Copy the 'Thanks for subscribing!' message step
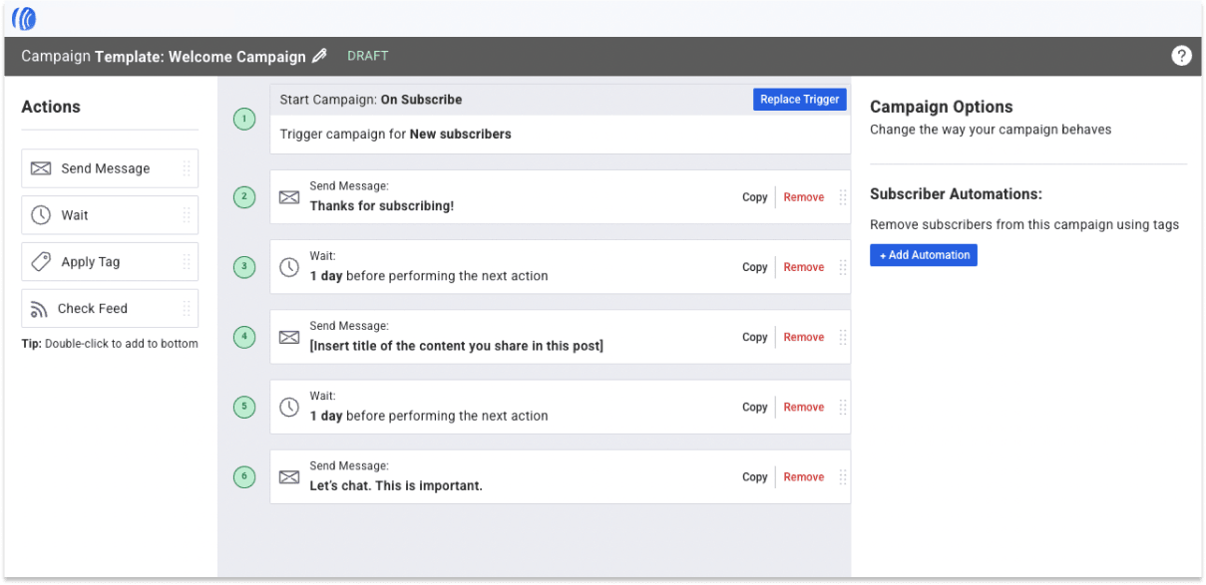The image size is (1206, 585). point(754,196)
